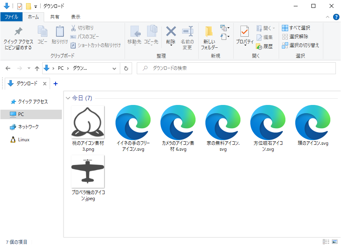Open the ファイル (File) menu

click(x=11, y=17)
